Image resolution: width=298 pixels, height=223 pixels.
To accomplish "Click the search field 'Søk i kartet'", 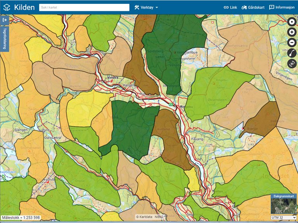I will point(84,7).
